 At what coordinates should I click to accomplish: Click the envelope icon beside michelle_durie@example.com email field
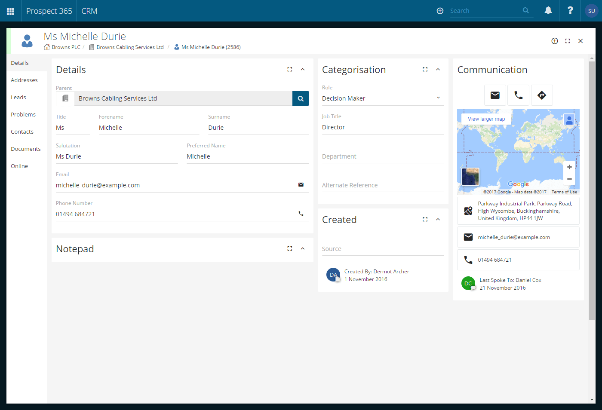click(301, 184)
